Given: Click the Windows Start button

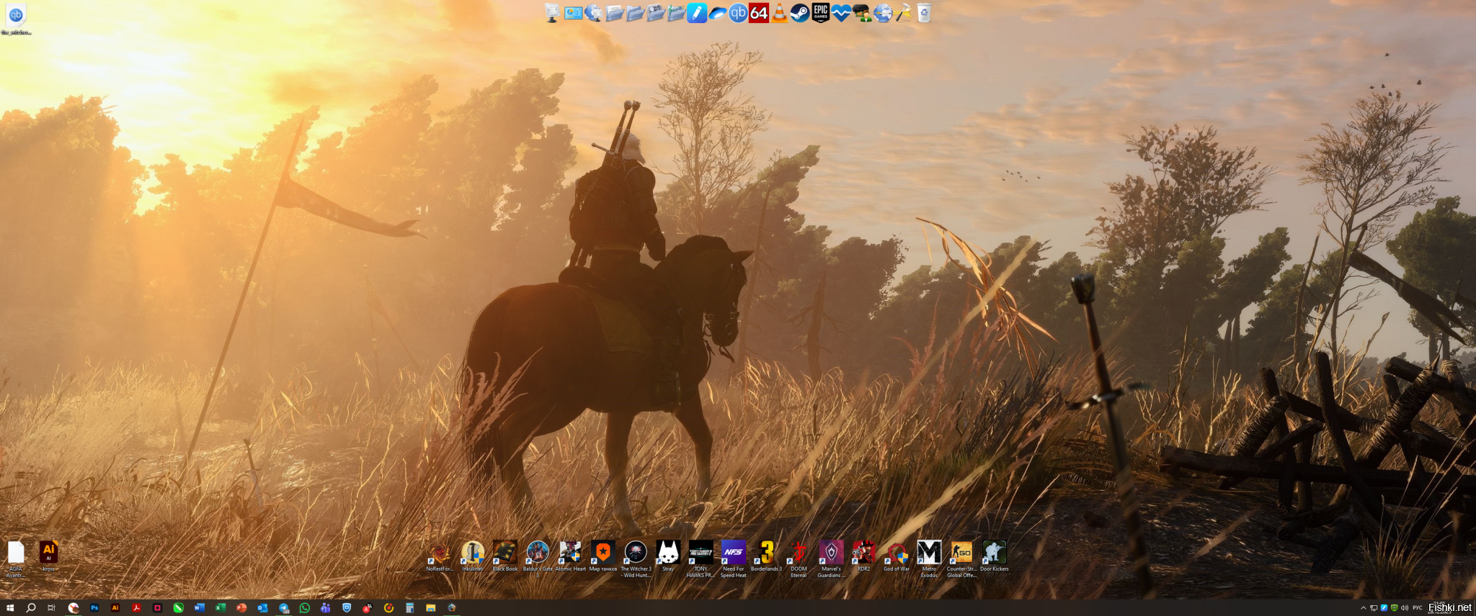Looking at the screenshot, I should [x=10, y=608].
